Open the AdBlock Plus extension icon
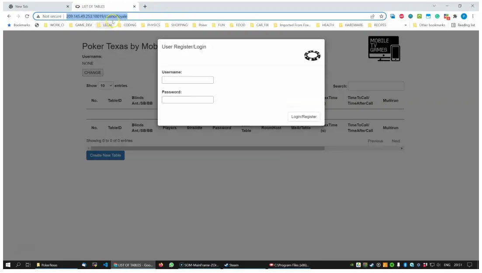The height and width of the screenshot is (273, 482). [402, 16]
